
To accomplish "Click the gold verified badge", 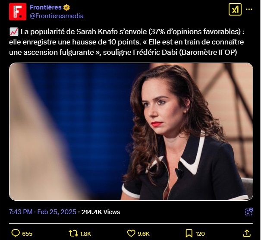I will tap(66, 7).
